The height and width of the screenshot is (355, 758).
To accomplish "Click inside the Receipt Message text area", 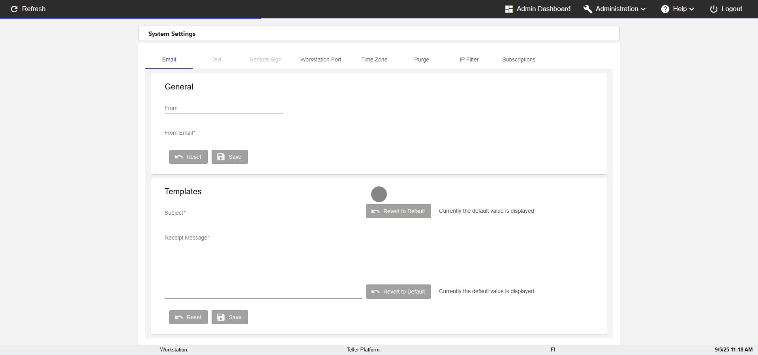I will click(263, 266).
